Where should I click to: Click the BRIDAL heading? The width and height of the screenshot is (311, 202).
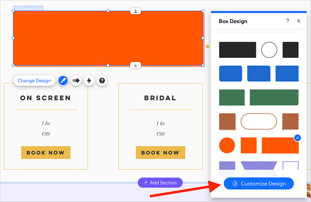pos(160,98)
